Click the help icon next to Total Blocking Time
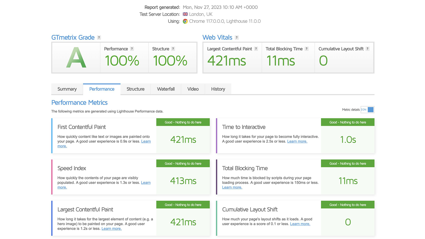The image size is (425, 239). [307, 49]
